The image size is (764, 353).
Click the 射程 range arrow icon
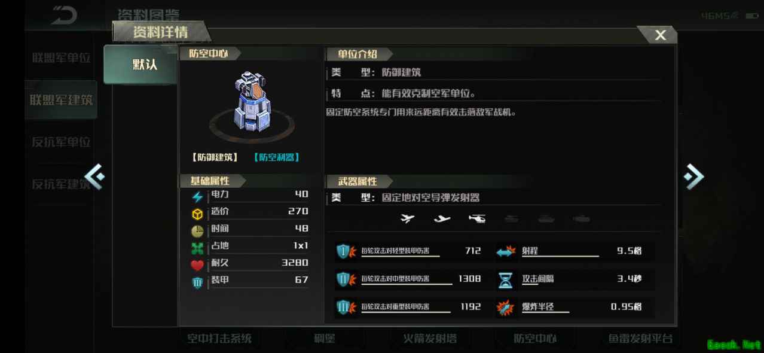[506, 252]
